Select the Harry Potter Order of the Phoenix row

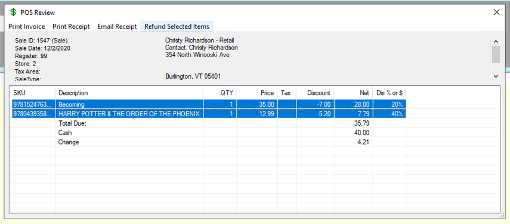[209, 114]
